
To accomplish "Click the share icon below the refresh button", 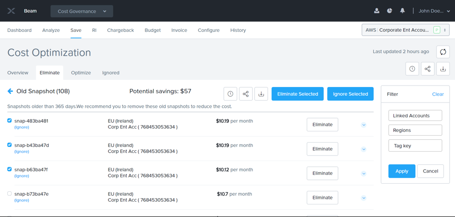I will click(427, 69).
